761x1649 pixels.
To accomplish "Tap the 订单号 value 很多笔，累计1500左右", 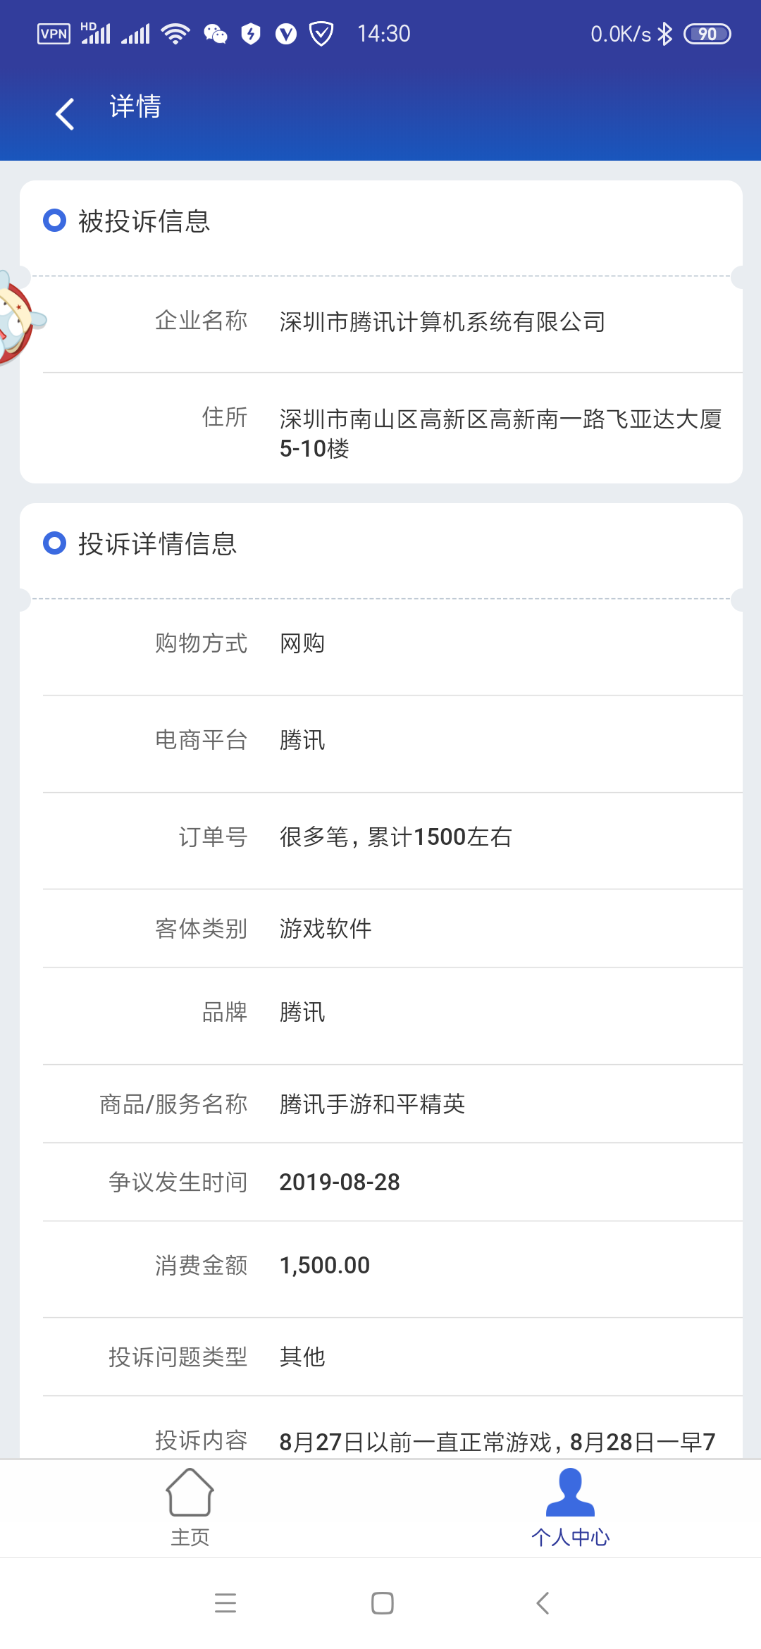I will (x=395, y=837).
